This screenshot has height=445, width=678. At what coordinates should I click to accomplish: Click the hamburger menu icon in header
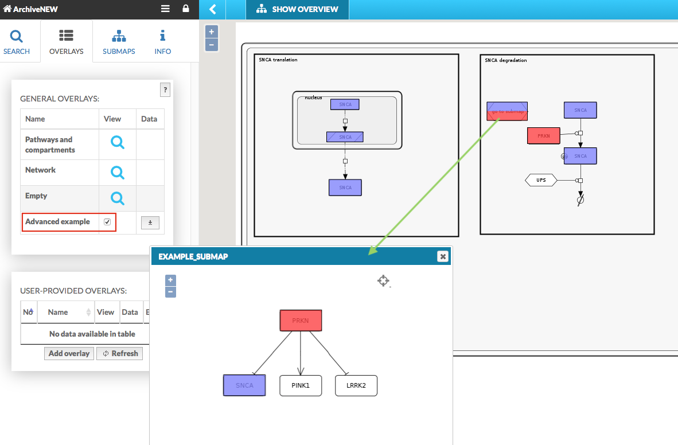click(165, 9)
